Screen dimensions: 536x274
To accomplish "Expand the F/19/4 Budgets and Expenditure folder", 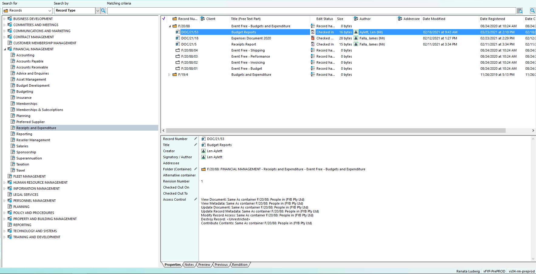I will click(169, 74).
